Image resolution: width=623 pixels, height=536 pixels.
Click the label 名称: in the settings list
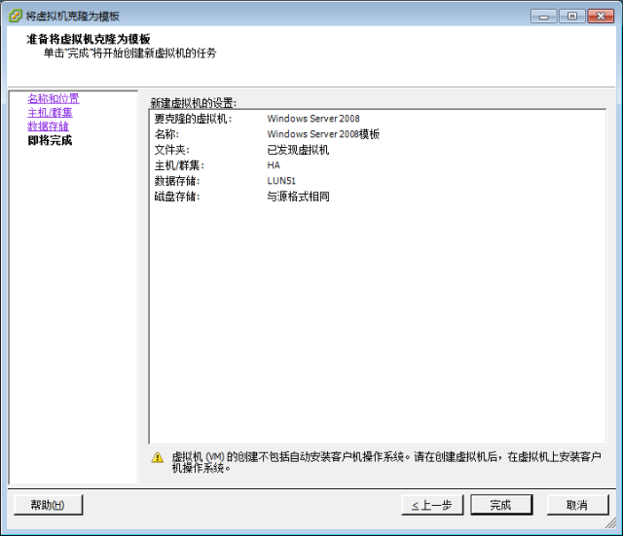coord(166,134)
